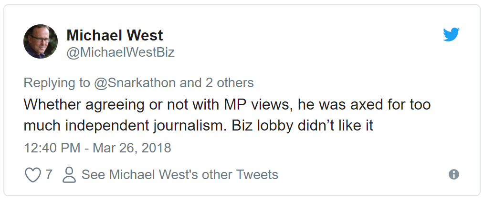The height and width of the screenshot is (201, 484).
Task: Click the phrase "Biz lobby didn't like it"
Action: pyautogui.click(x=303, y=126)
